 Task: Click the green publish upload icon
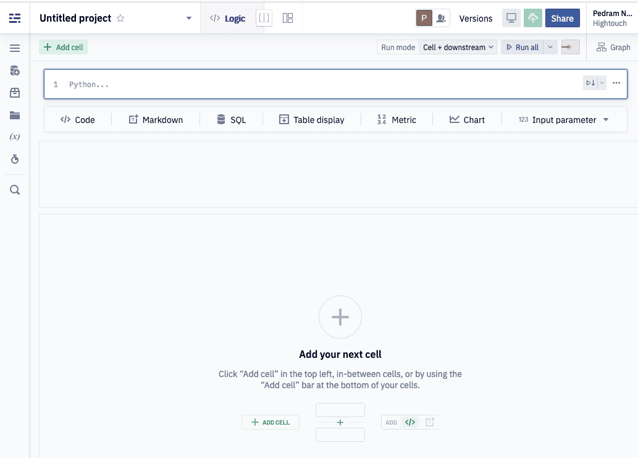pyautogui.click(x=532, y=19)
